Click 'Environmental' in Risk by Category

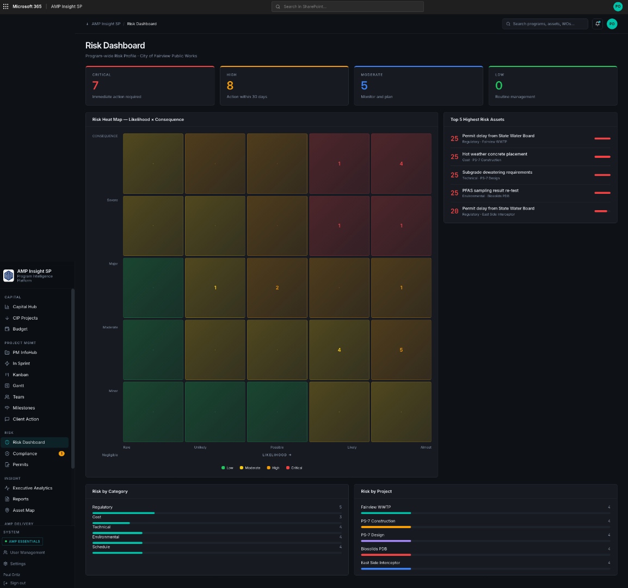(x=106, y=537)
